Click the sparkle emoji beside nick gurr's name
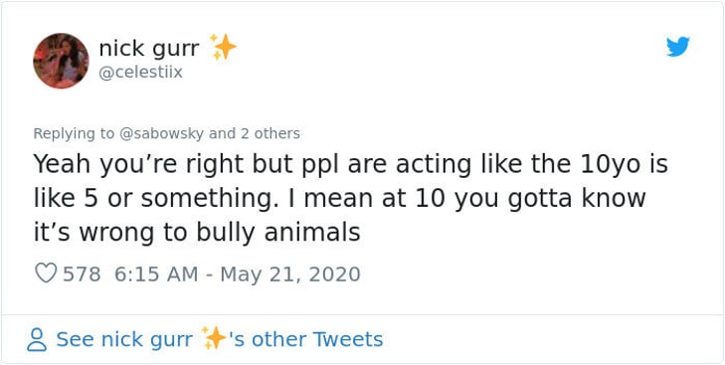 click(224, 47)
